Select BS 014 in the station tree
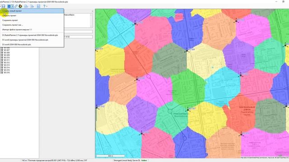This screenshot has width=289, height=162. tap(7, 67)
